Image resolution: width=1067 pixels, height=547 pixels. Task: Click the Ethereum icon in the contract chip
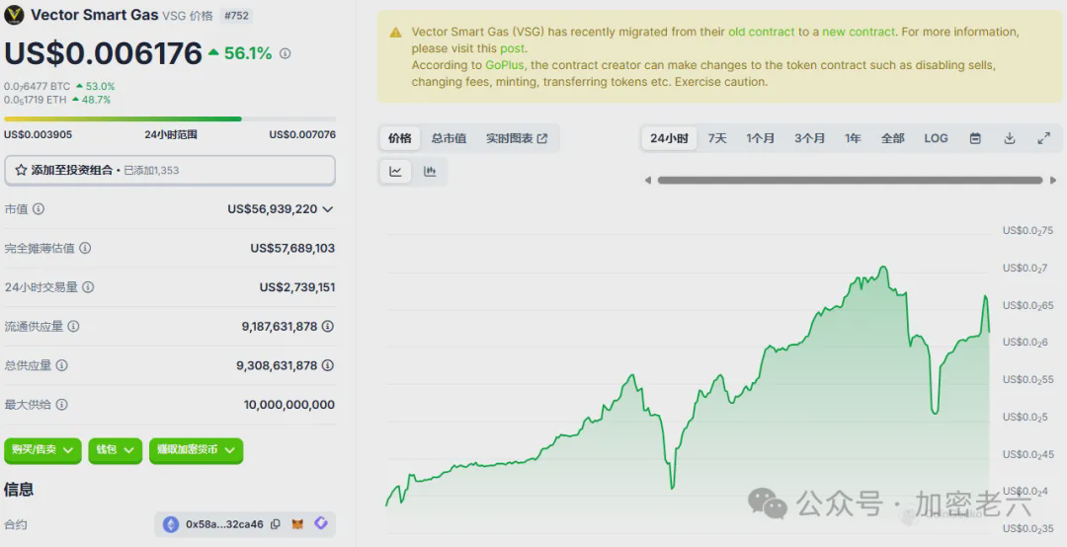[171, 524]
